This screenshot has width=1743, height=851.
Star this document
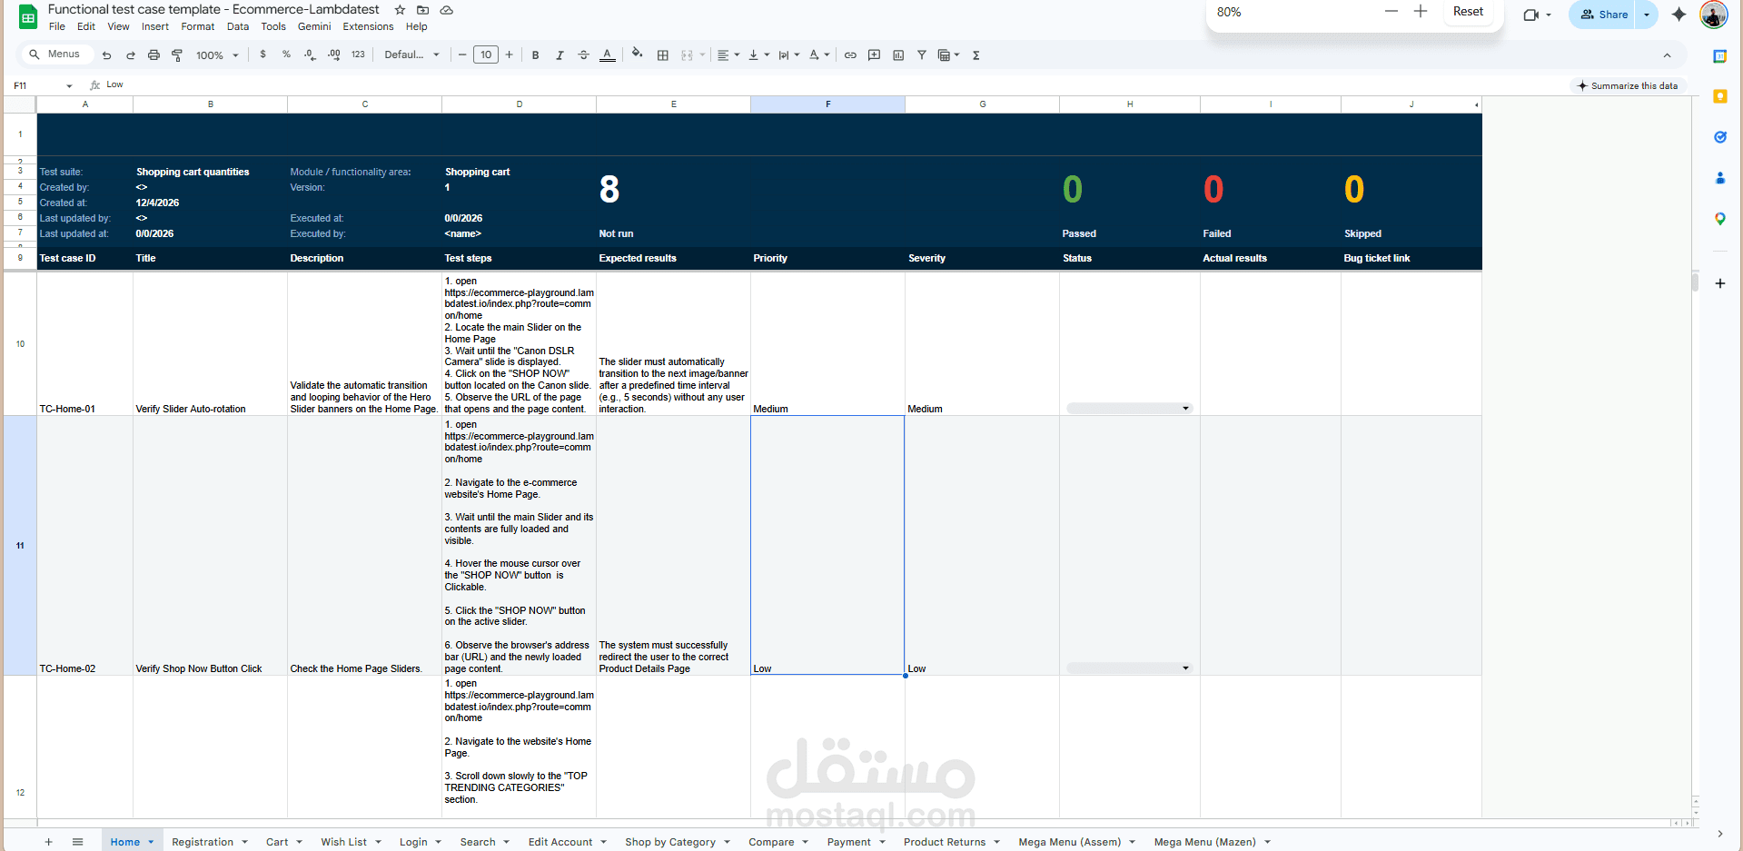(x=400, y=10)
